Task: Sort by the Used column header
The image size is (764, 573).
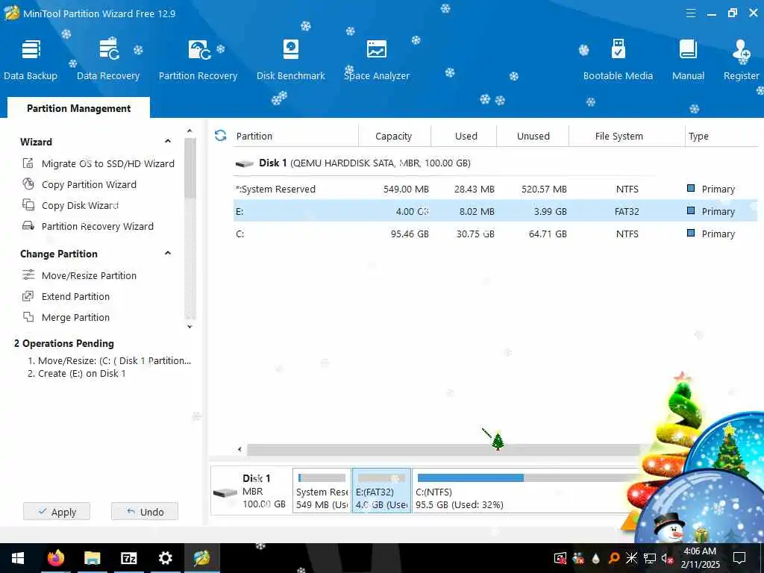Action: [x=464, y=136]
